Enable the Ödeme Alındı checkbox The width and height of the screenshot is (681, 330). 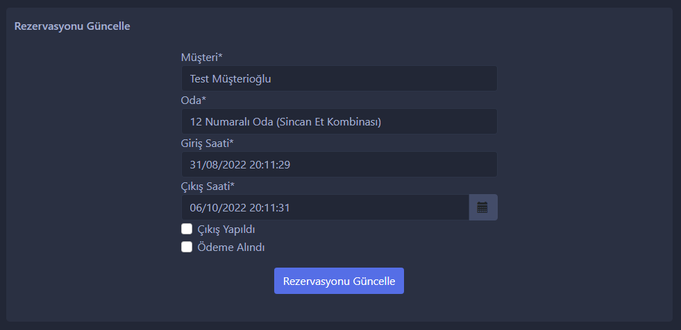[187, 247]
